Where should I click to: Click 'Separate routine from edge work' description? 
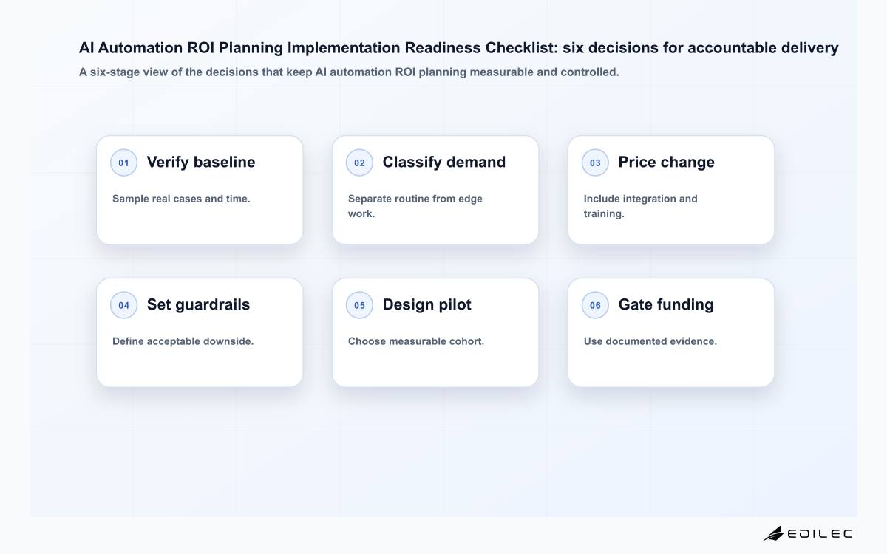[415, 206]
